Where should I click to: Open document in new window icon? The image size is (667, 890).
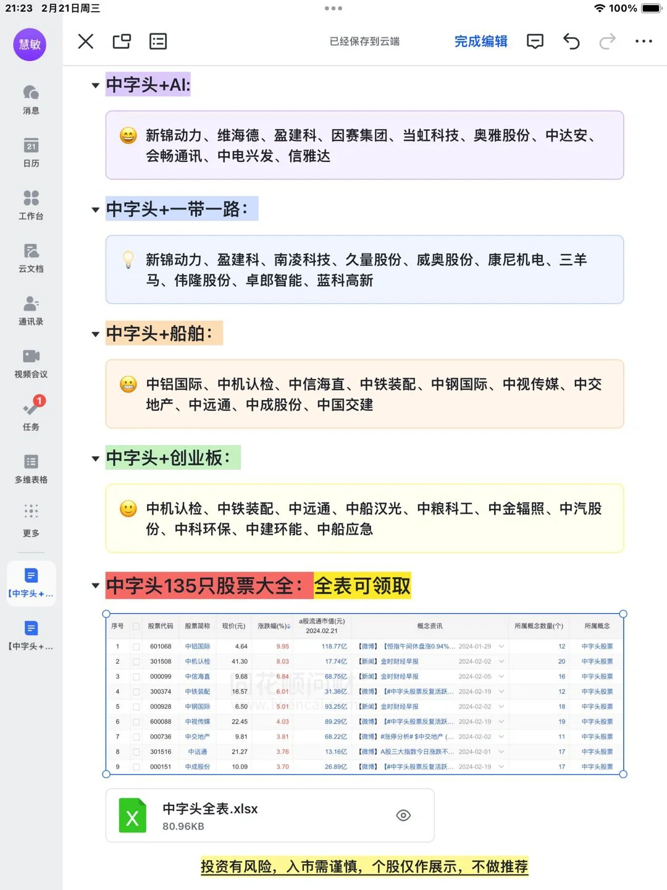[122, 41]
